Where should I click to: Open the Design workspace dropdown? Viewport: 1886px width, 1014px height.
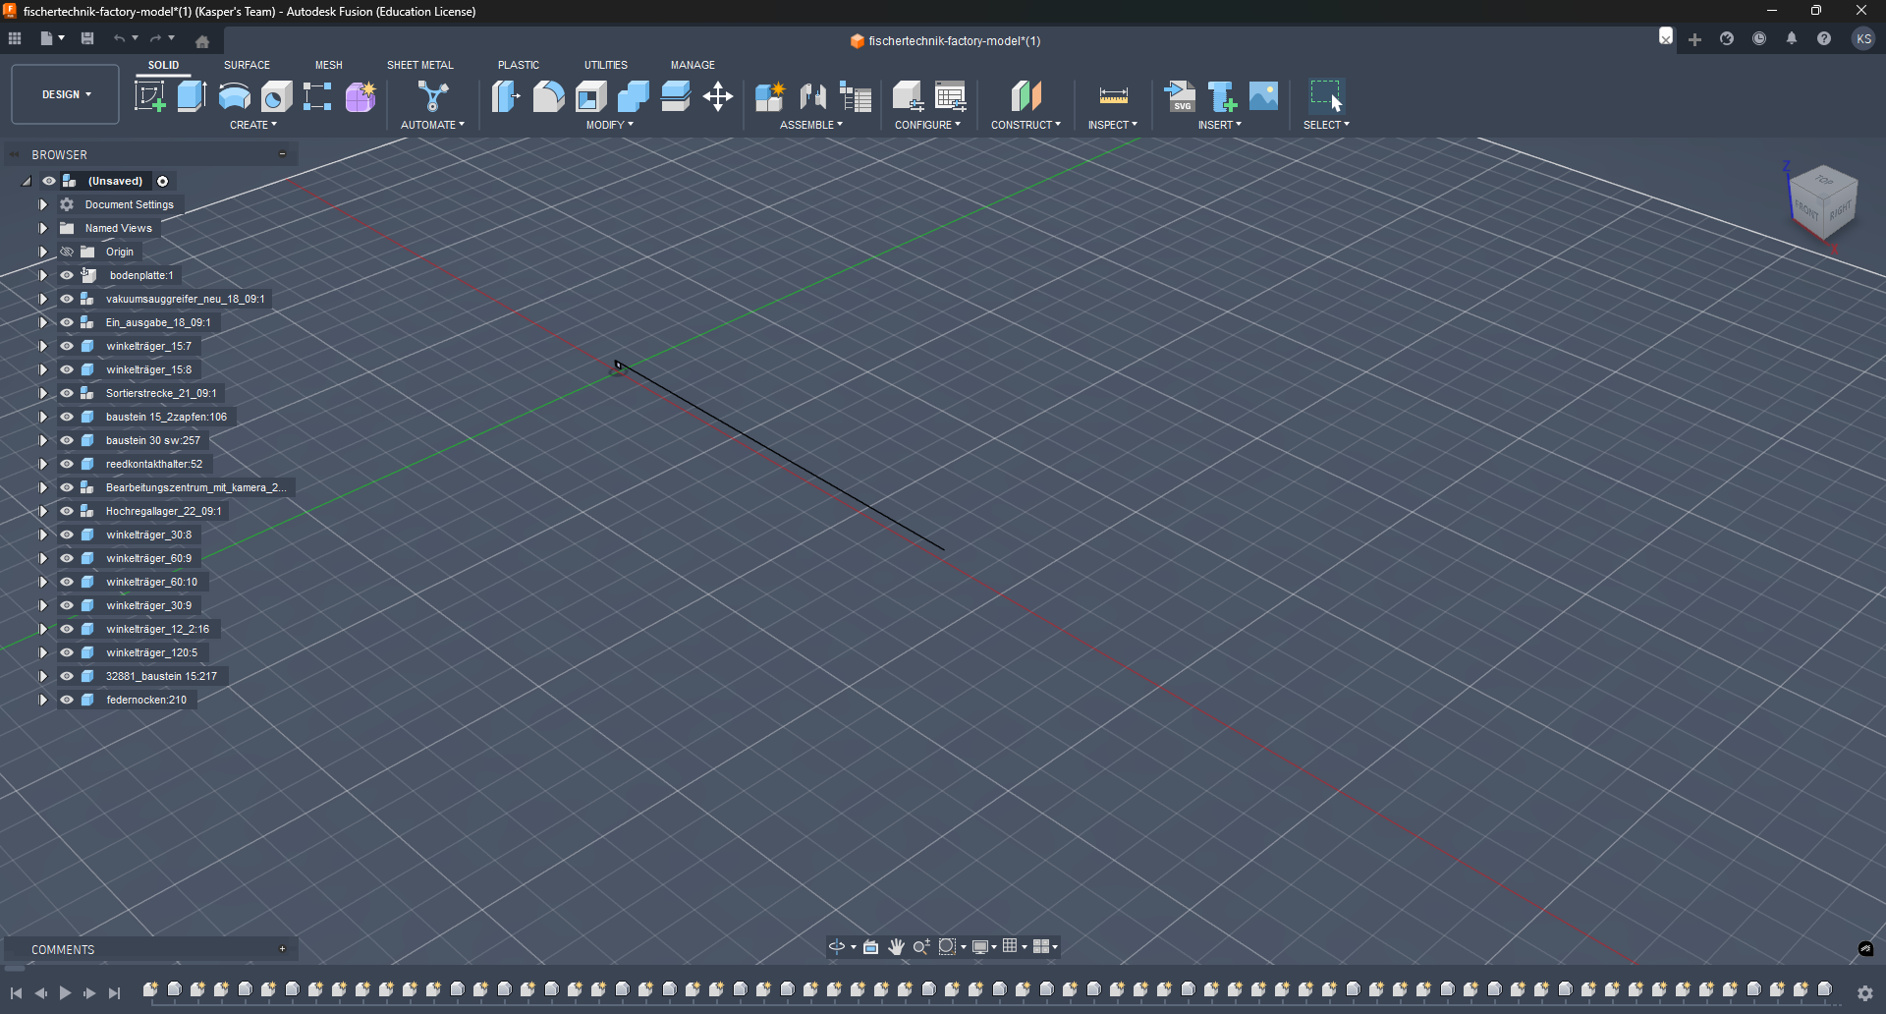(x=64, y=94)
